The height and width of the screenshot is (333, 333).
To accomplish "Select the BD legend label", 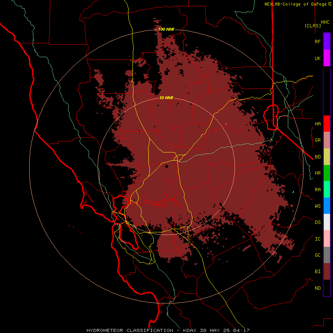I will [x=317, y=157].
